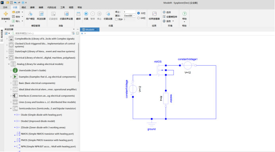Click quick-access simulate play icon in title bar
Viewport: 275px width, 152px height.
(x=23, y=3)
